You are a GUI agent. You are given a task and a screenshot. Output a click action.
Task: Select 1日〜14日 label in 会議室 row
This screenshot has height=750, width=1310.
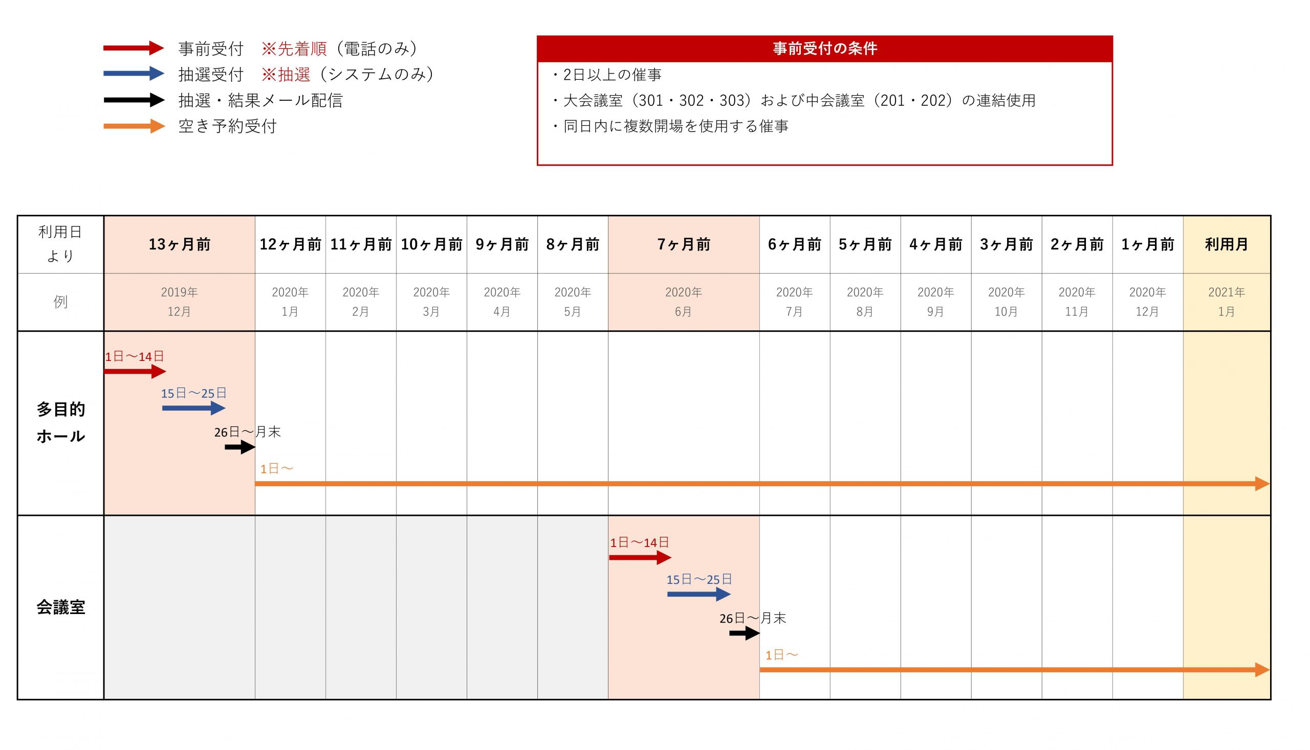[x=640, y=542]
